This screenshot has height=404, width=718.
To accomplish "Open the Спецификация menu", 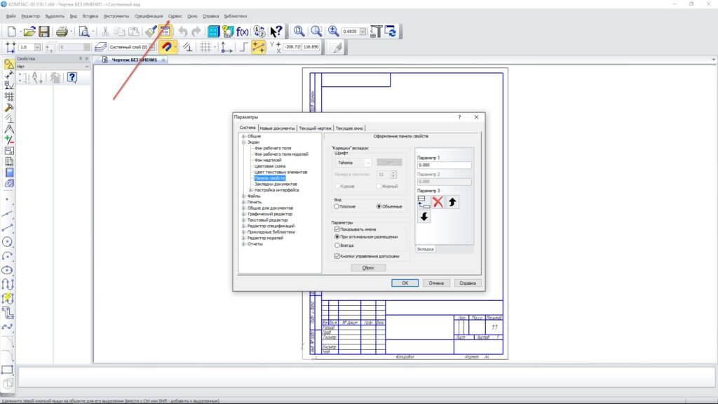I will pos(149,16).
